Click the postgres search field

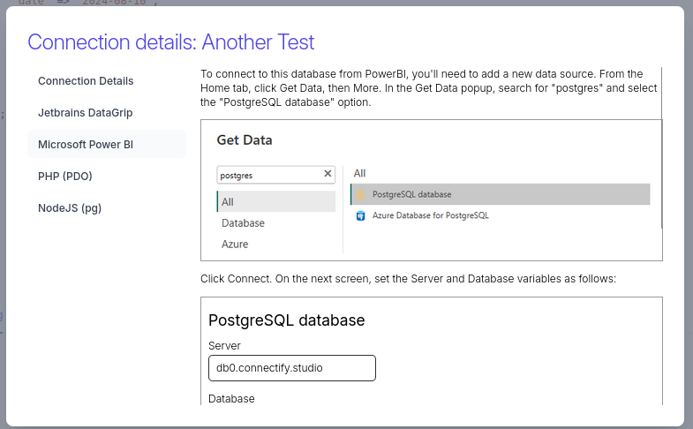click(267, 175)
